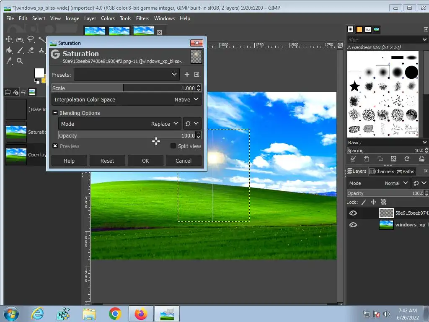Save current settings as preset plus icon
The height and width of the screenshot is (322, 429).
(x=187, y=75)
